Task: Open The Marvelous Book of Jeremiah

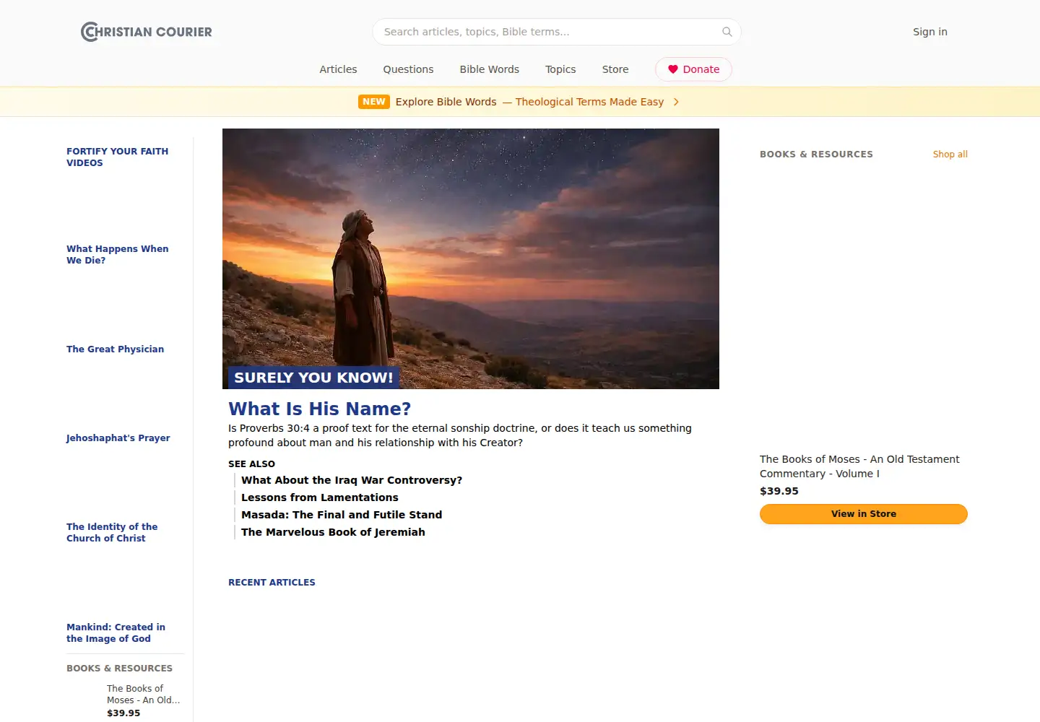Action: click(333, 532)
